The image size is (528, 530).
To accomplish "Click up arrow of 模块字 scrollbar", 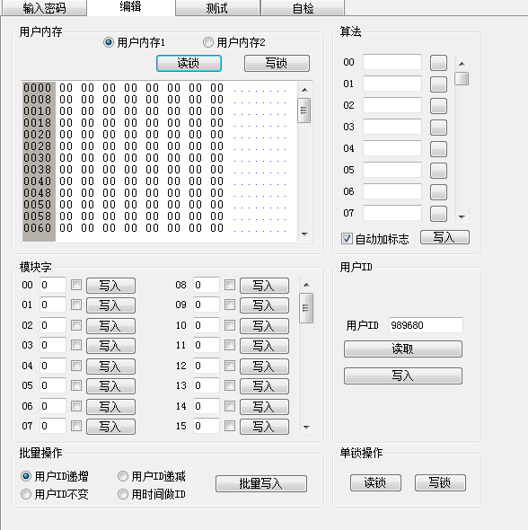I will 306,285.
